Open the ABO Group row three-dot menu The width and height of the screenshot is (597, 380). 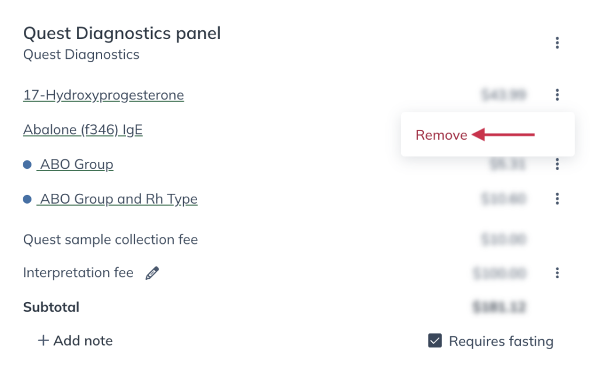click(557, 164)
